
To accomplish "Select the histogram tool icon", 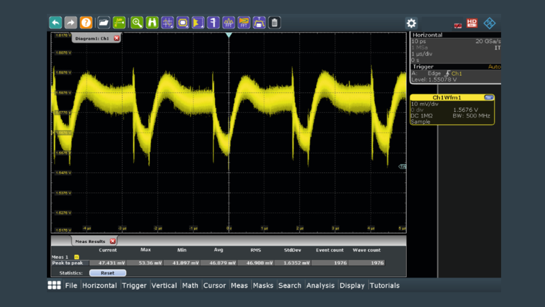I will click(198, 23).
